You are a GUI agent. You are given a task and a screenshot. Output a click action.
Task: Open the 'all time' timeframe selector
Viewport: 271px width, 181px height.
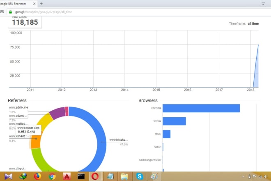click(x=253, y=23)
